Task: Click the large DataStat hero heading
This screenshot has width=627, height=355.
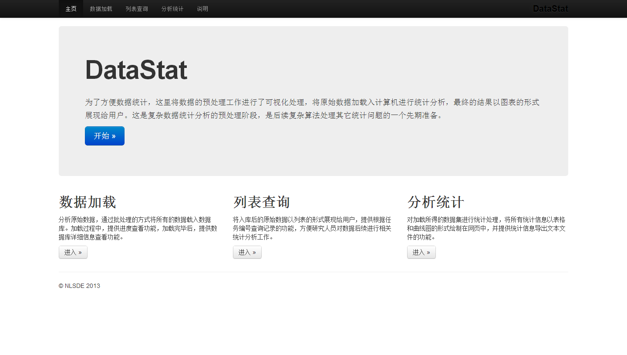Action: [x=136, y=70]
